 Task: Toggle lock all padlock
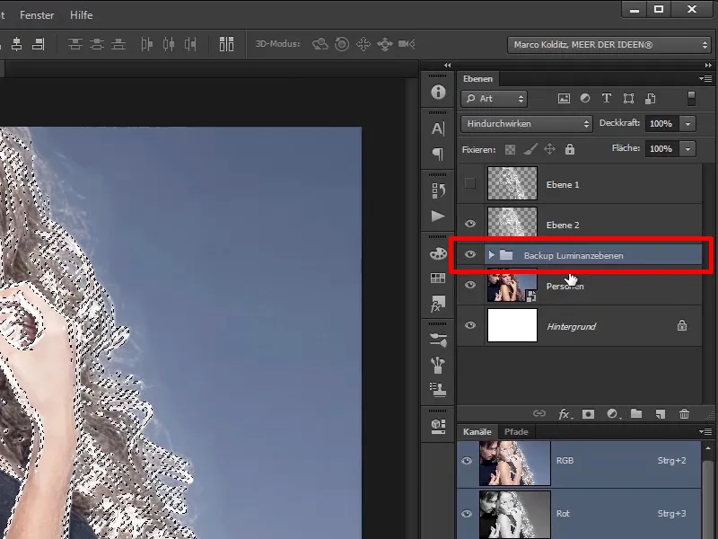coord(570,149)
